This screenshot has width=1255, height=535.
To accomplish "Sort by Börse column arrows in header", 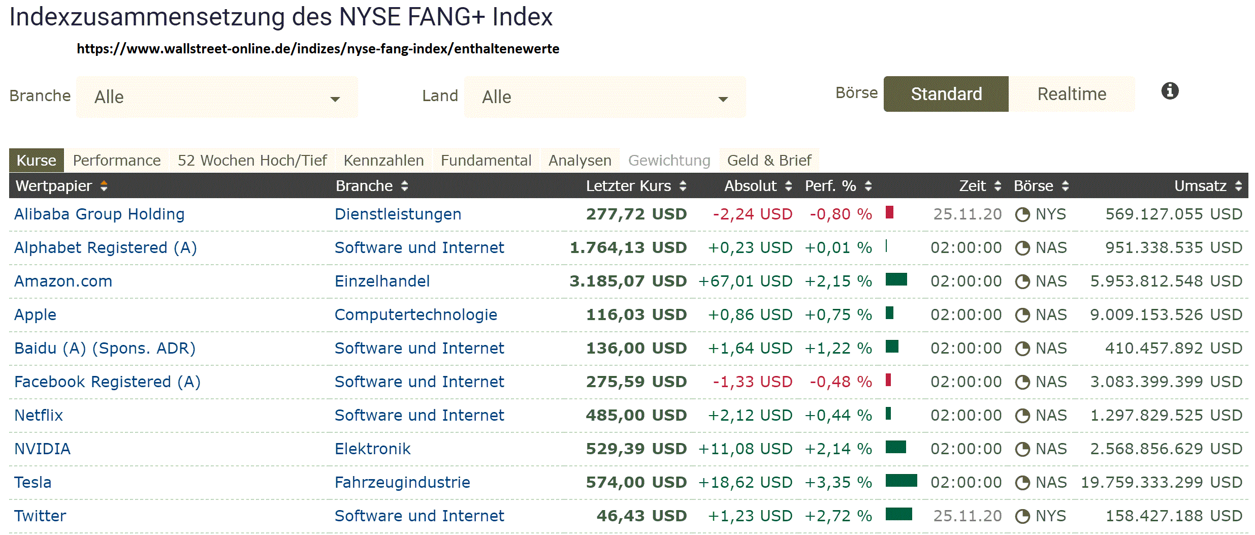I will click(1066, 186).
